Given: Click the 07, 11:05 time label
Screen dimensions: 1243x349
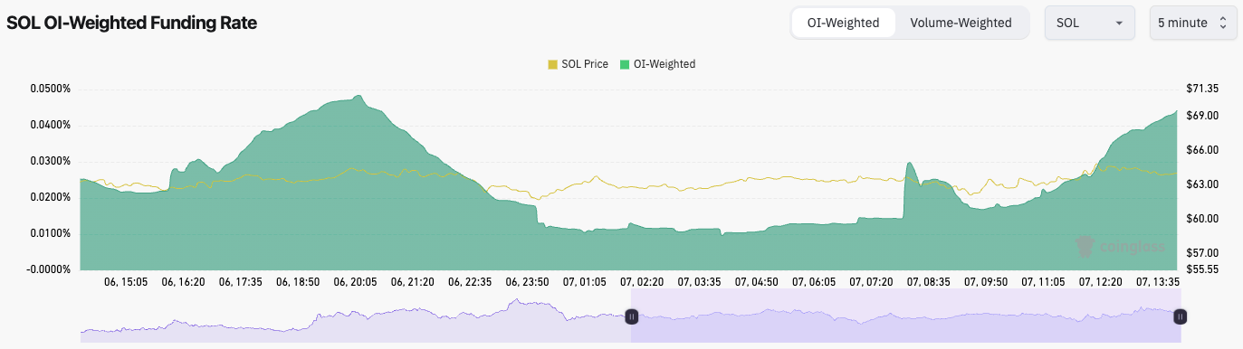Looking at the screenshot, I should pos(1043,282).
